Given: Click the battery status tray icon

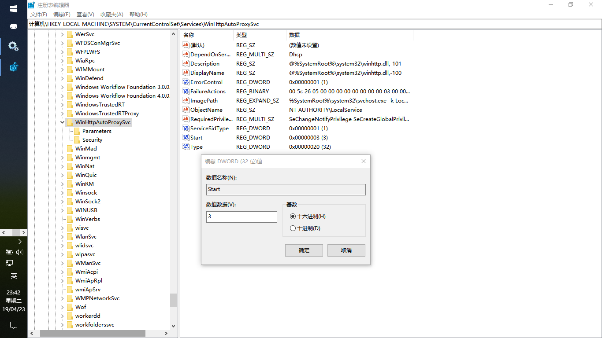Looking at the screenshot, I should (x=9, y=252).
